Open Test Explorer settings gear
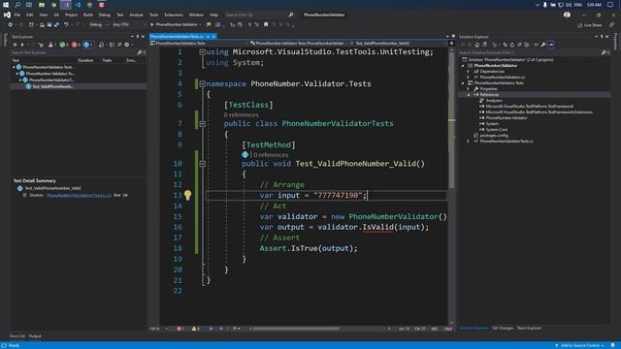The width and height of the screenshot is (621, 349). click(127, 45)
